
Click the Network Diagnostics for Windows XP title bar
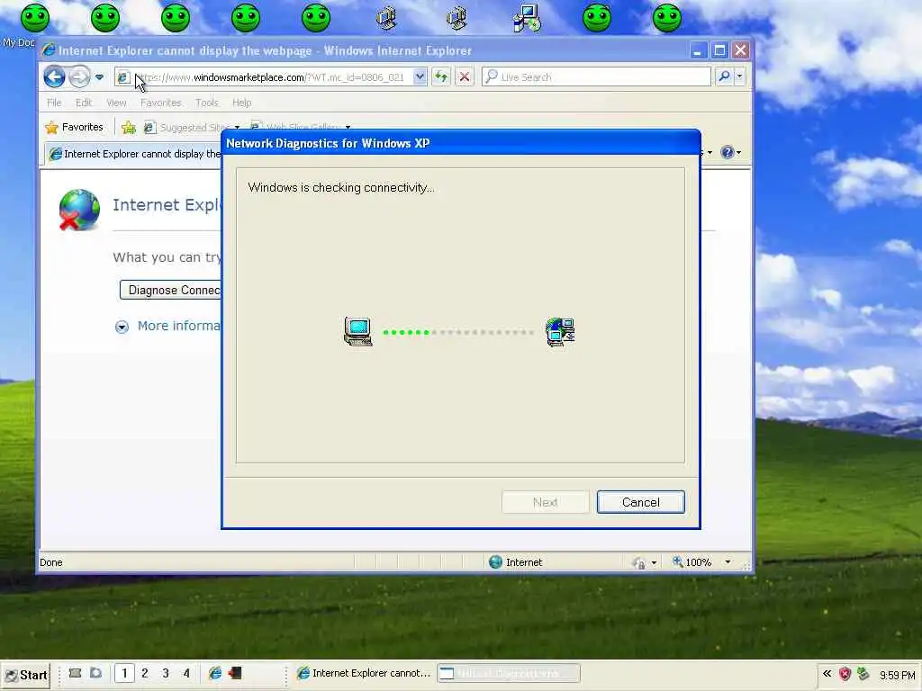(x=460, y=143)
